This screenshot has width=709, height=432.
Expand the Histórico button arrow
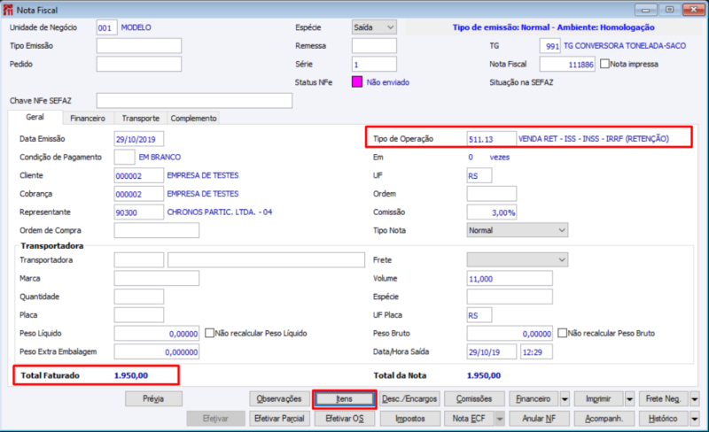coord(695,419)
